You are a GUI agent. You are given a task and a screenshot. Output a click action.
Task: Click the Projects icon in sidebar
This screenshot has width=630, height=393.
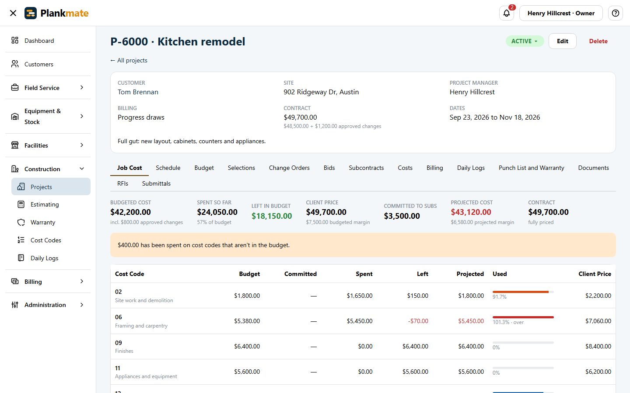point(21,186)
